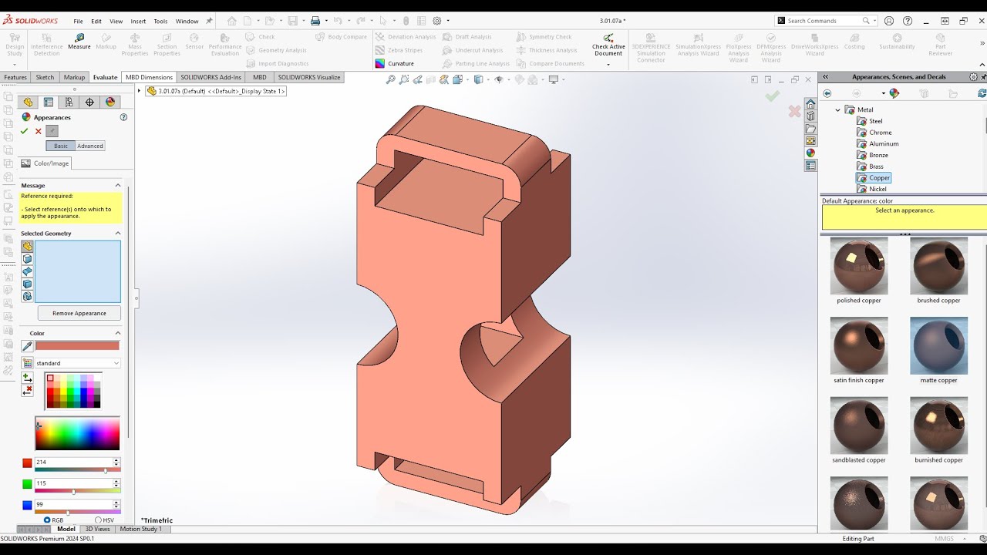Open Appearances panel help question mark
The width and height of the screenshot is (987, 555).
pos(123,117)
